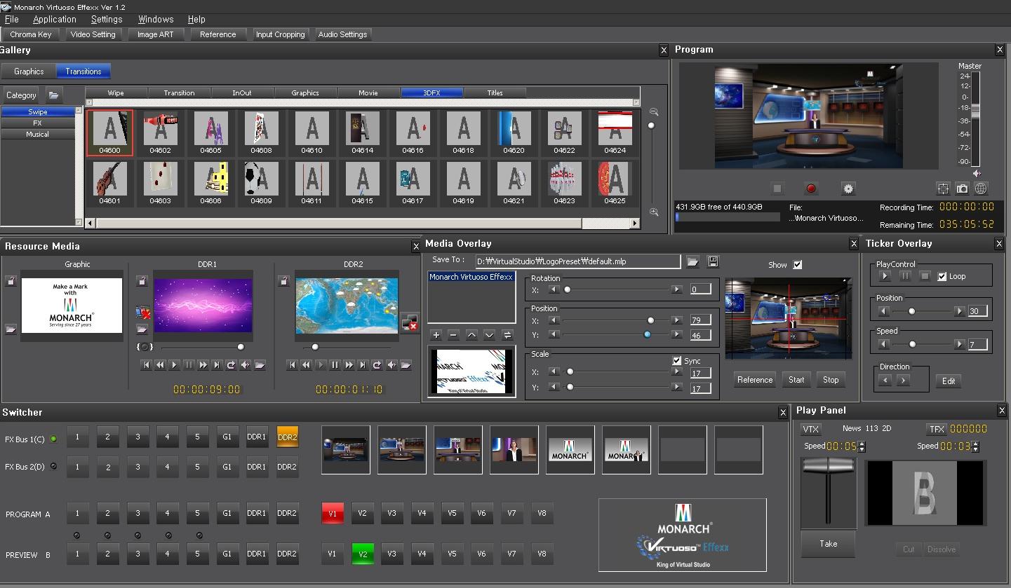
Task: Start recording with the red record button
Action: 811,189
